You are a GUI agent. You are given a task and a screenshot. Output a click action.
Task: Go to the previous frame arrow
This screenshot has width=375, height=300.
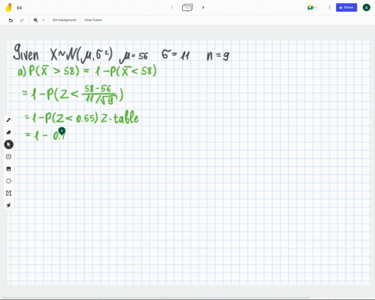coord(172,8)
